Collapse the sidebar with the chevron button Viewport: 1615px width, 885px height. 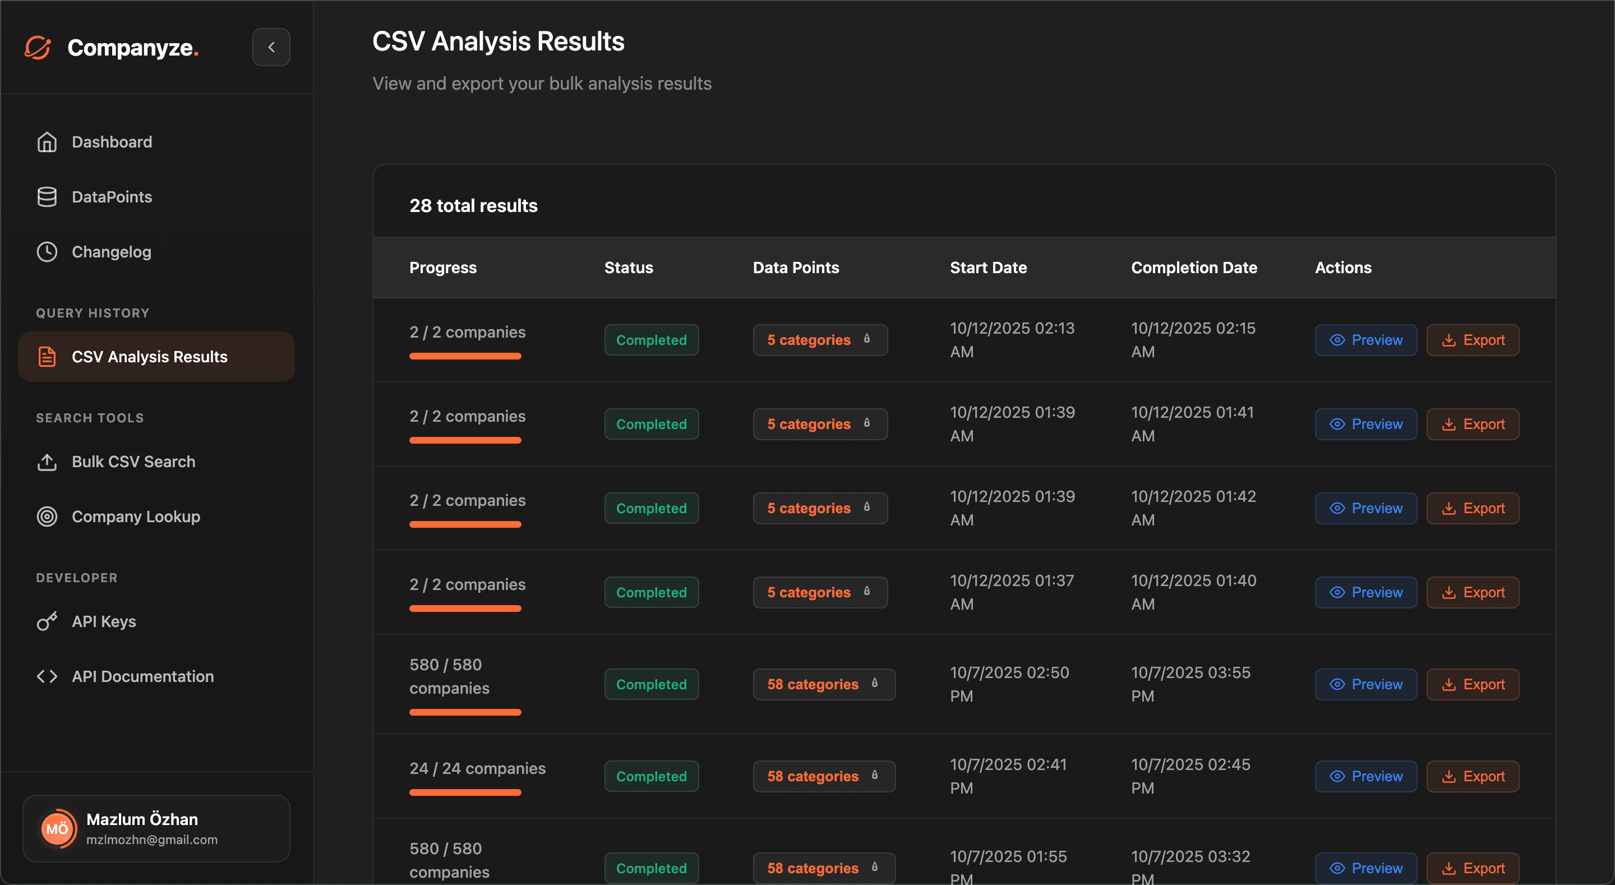click(x=271, y=47)
